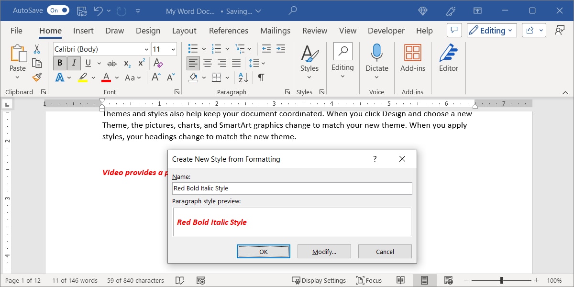This screenshot has height=287, width=574.
Task: Turn off the AutoSave toggle
Action: click(x=57, y=10)
